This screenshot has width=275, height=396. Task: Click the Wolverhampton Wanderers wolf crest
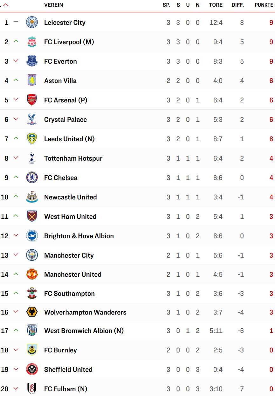point(32,312)
